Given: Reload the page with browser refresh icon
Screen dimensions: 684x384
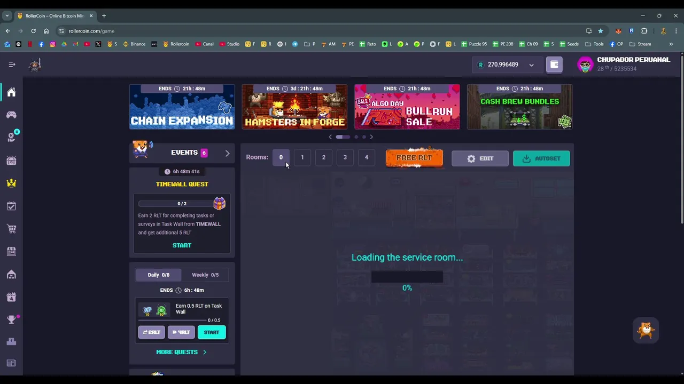Looking at the screenshot, I should pos(33,31).
